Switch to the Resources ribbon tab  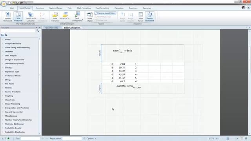click(147, 8)
